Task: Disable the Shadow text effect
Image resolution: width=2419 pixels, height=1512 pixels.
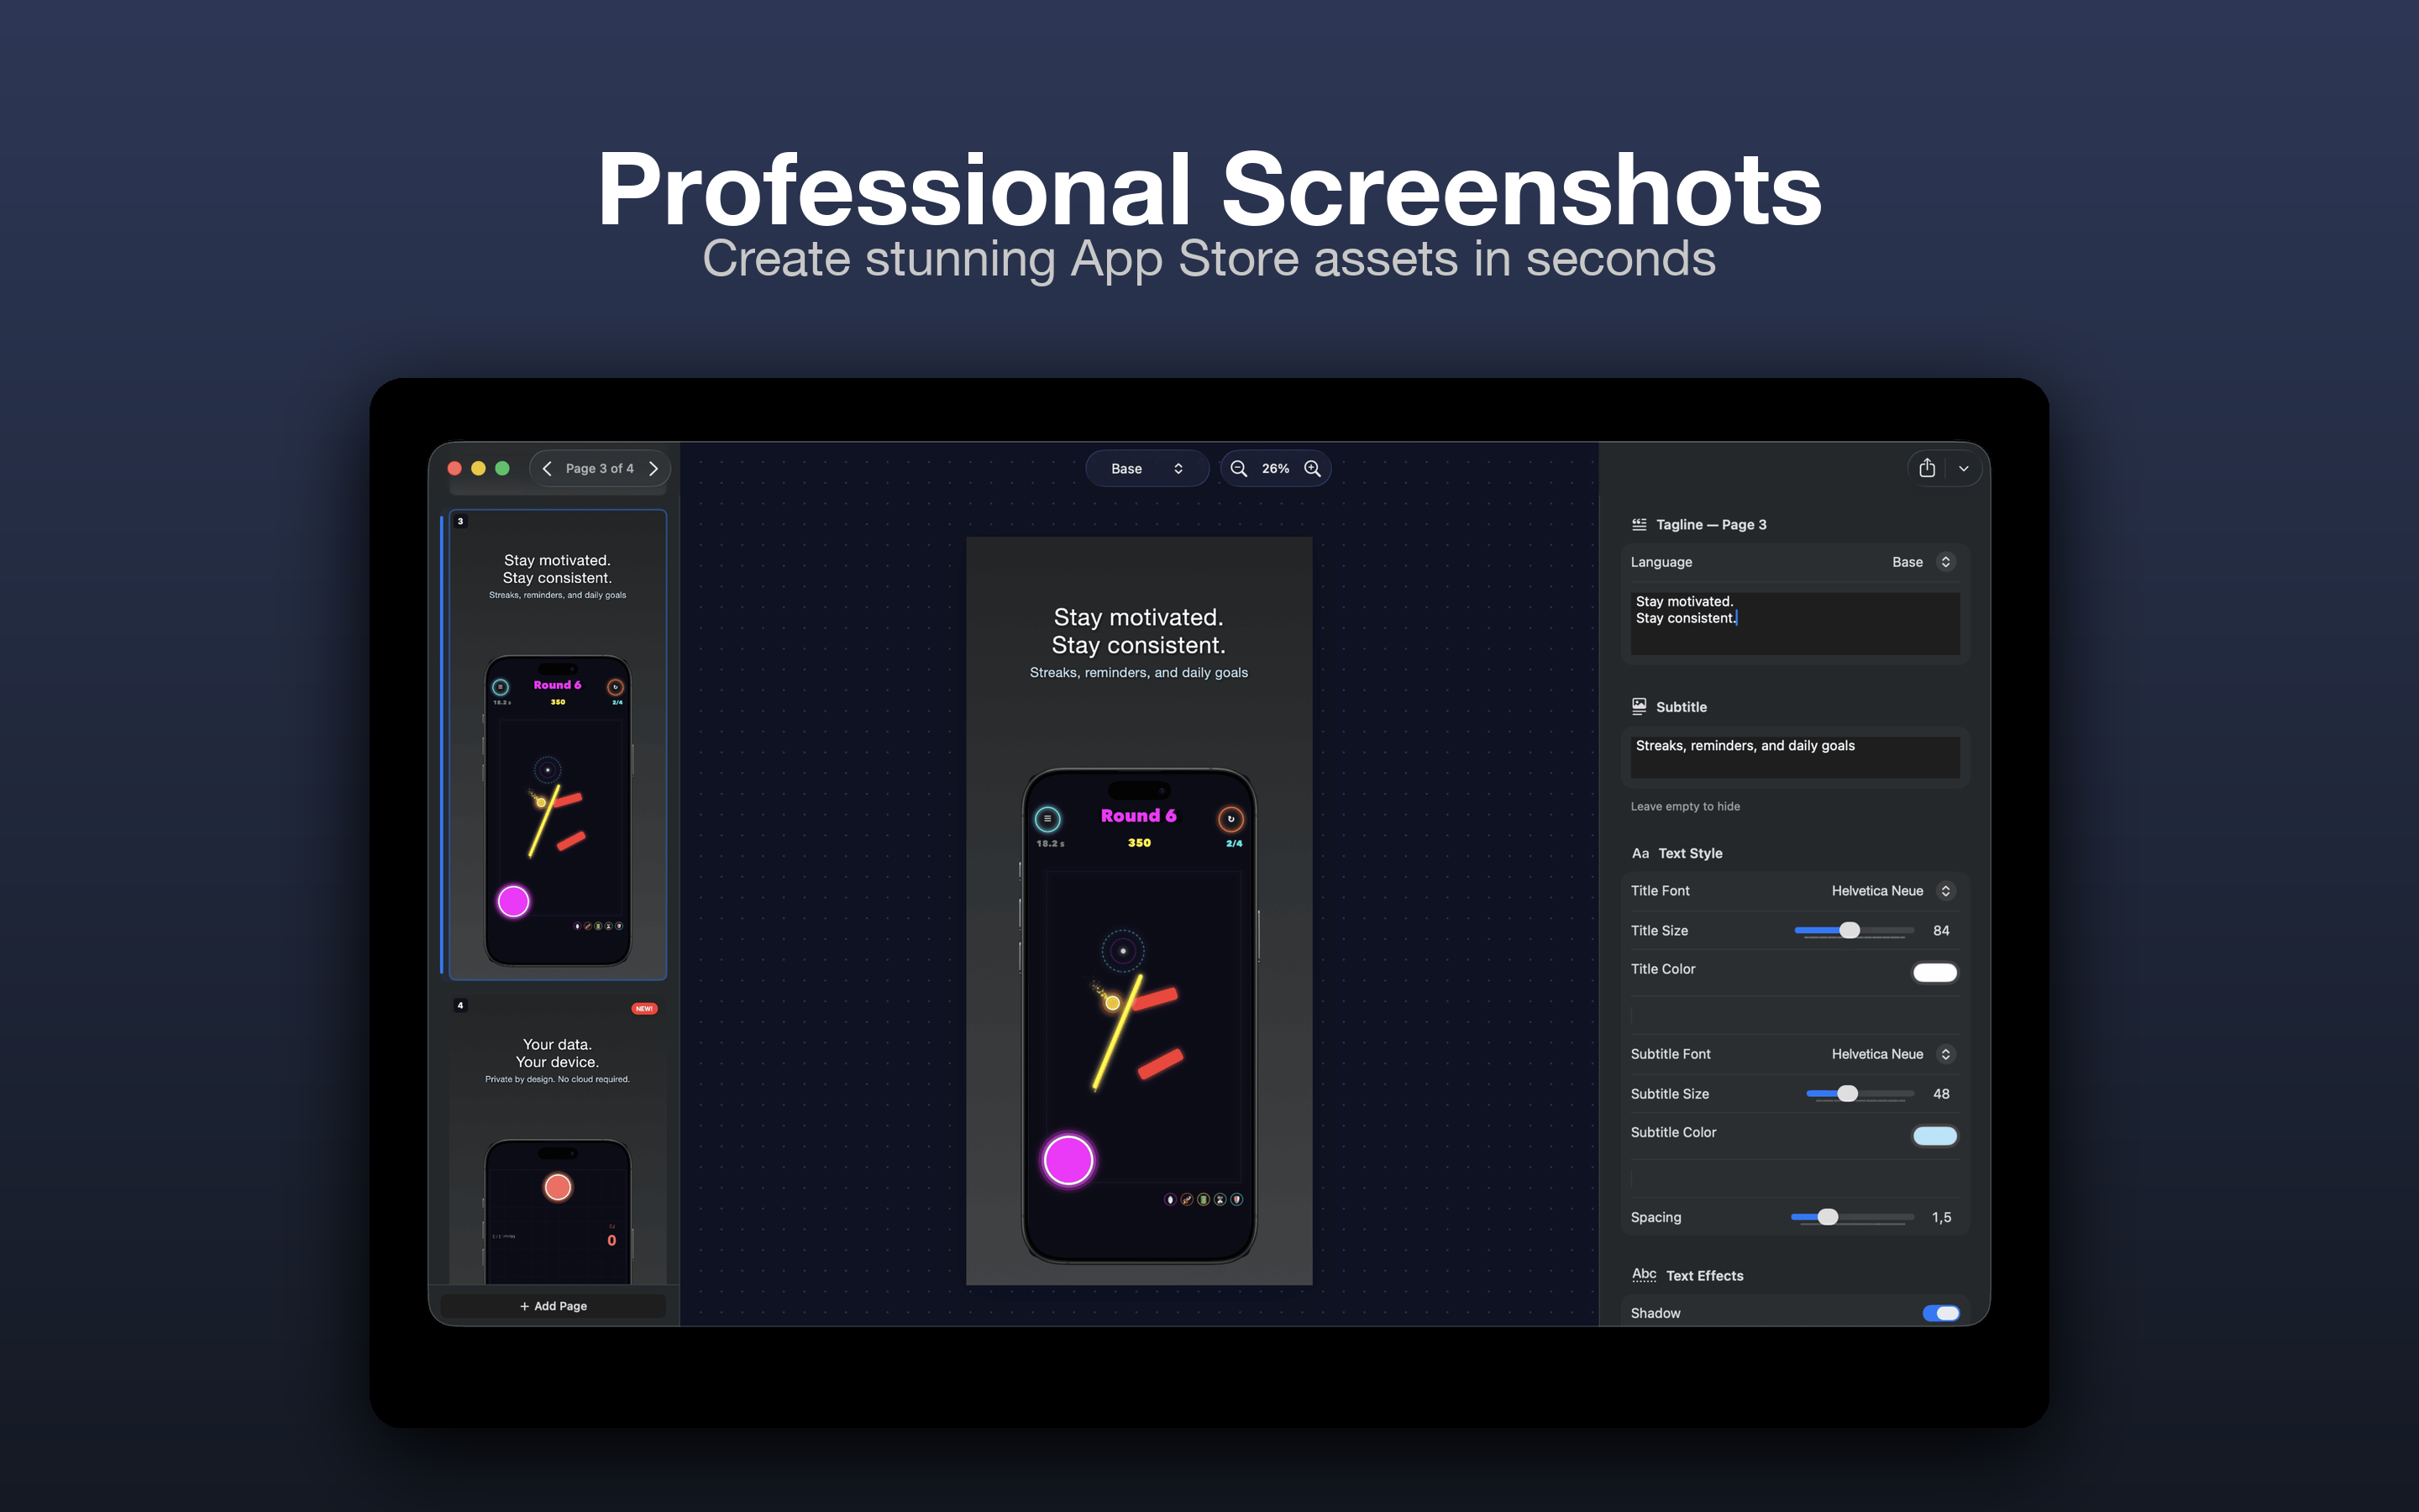Action: (x=1941, y=1313)
